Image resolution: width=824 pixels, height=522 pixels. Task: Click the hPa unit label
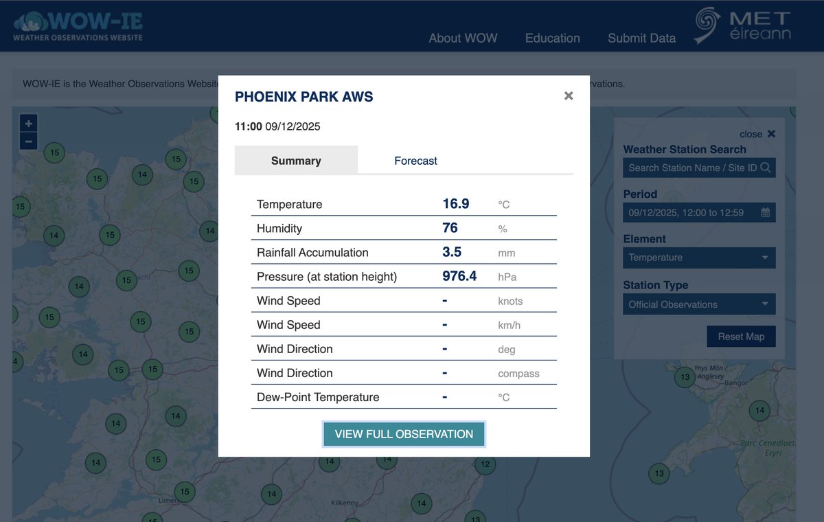507,277
